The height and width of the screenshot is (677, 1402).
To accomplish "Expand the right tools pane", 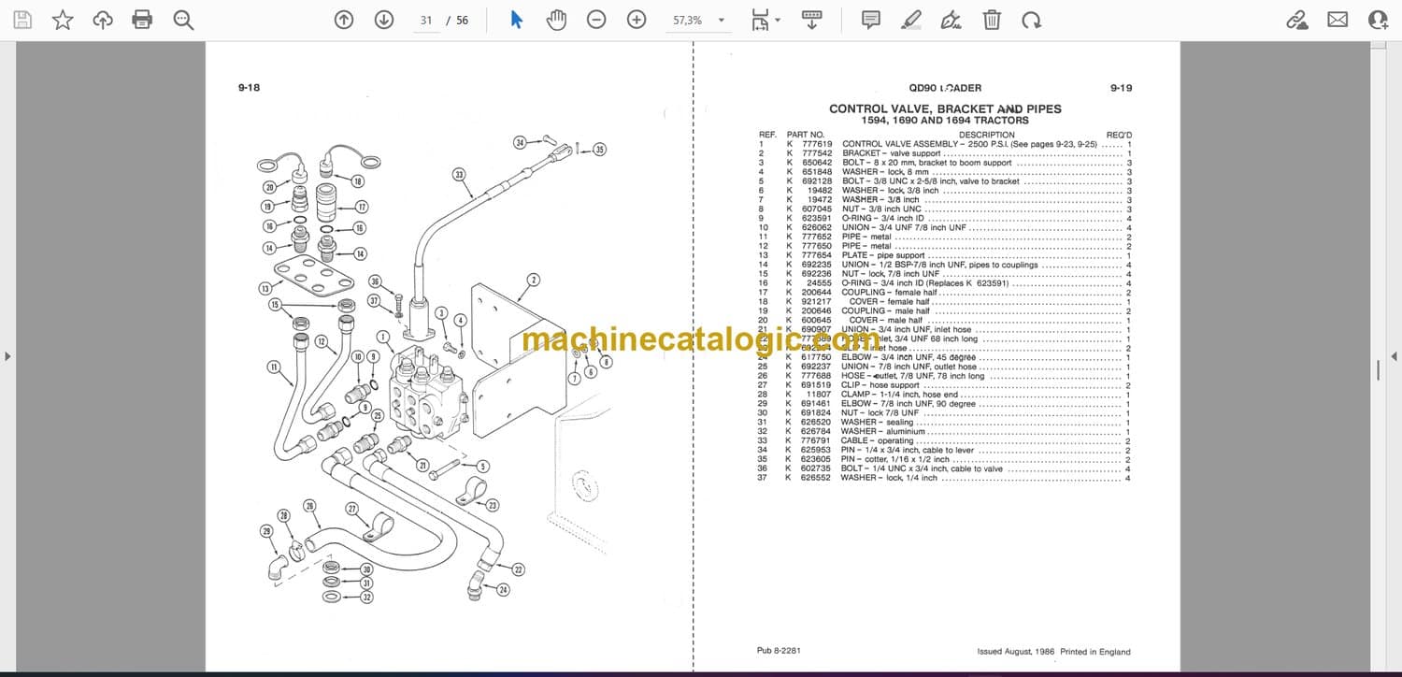I will click(1394, 356).
